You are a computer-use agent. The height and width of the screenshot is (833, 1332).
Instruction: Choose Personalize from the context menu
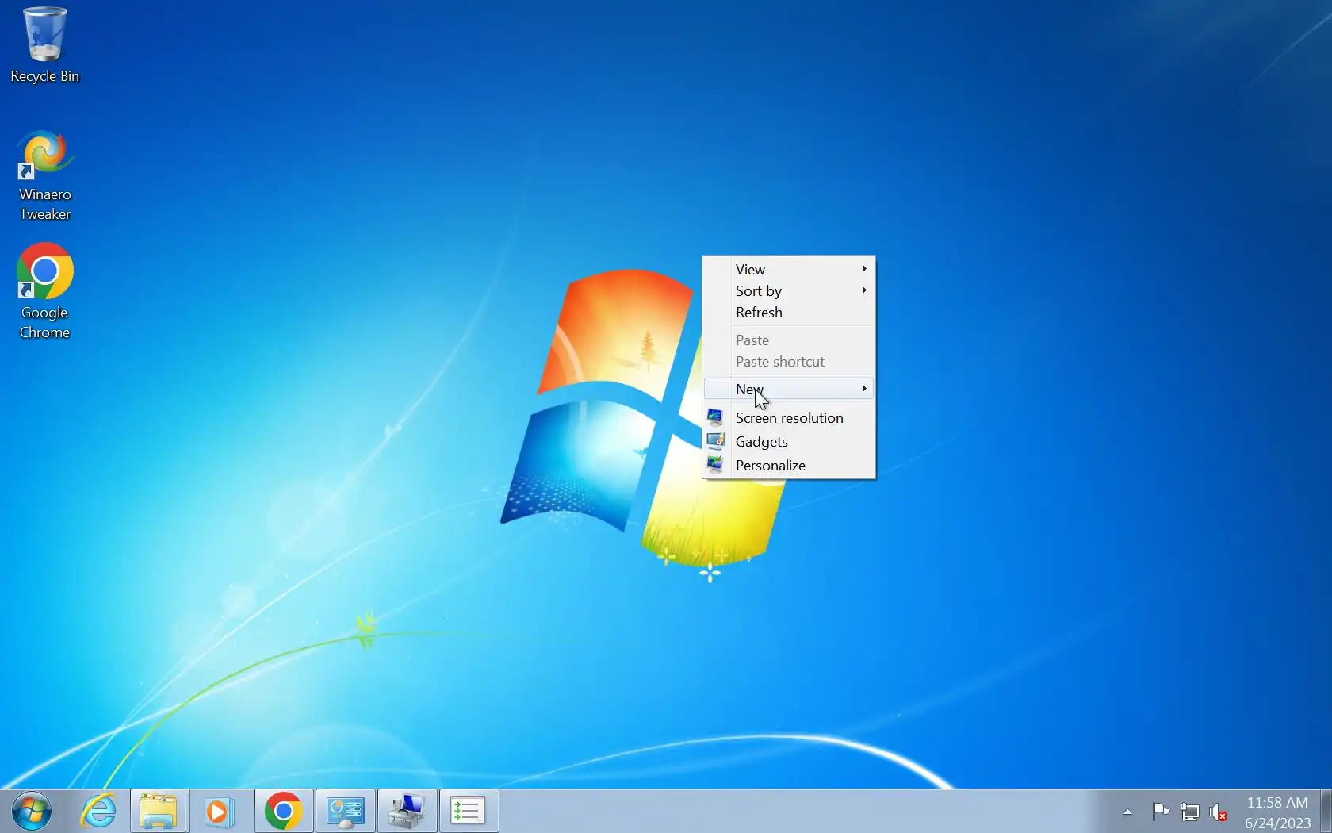(789, 466)
